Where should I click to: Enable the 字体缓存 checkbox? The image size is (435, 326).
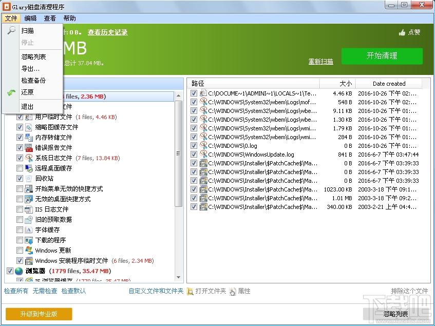[20, 230]
